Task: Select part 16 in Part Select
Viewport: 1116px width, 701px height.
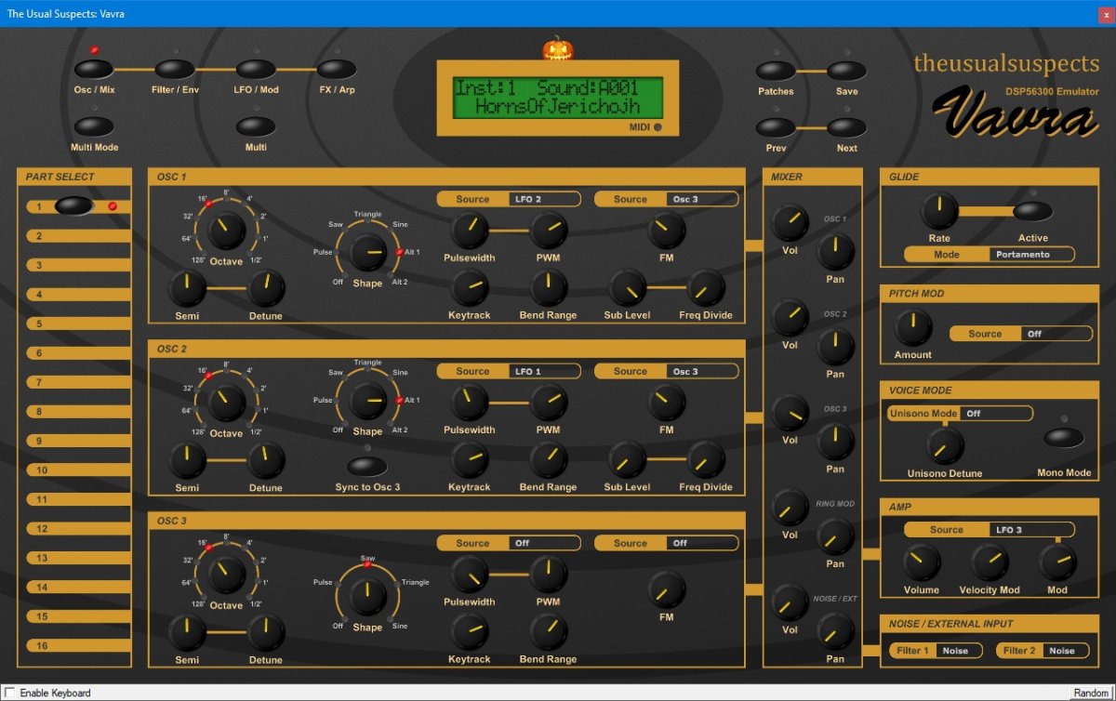Action: [79, 645]
